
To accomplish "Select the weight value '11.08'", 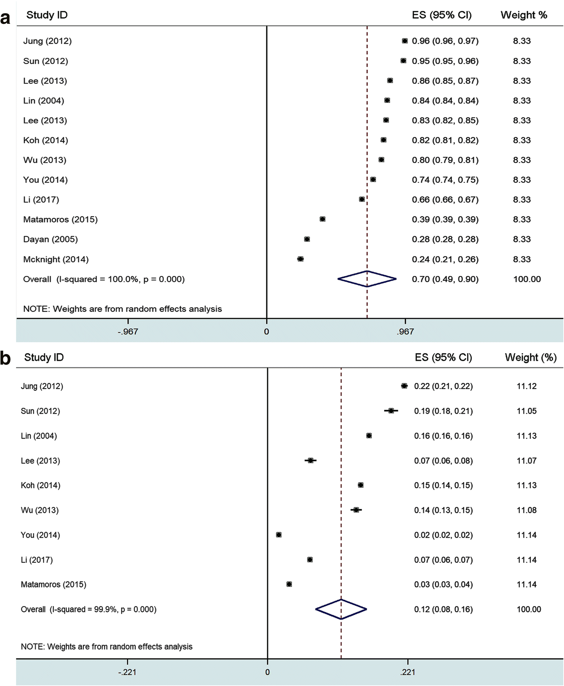I will (x=527, y=510).
